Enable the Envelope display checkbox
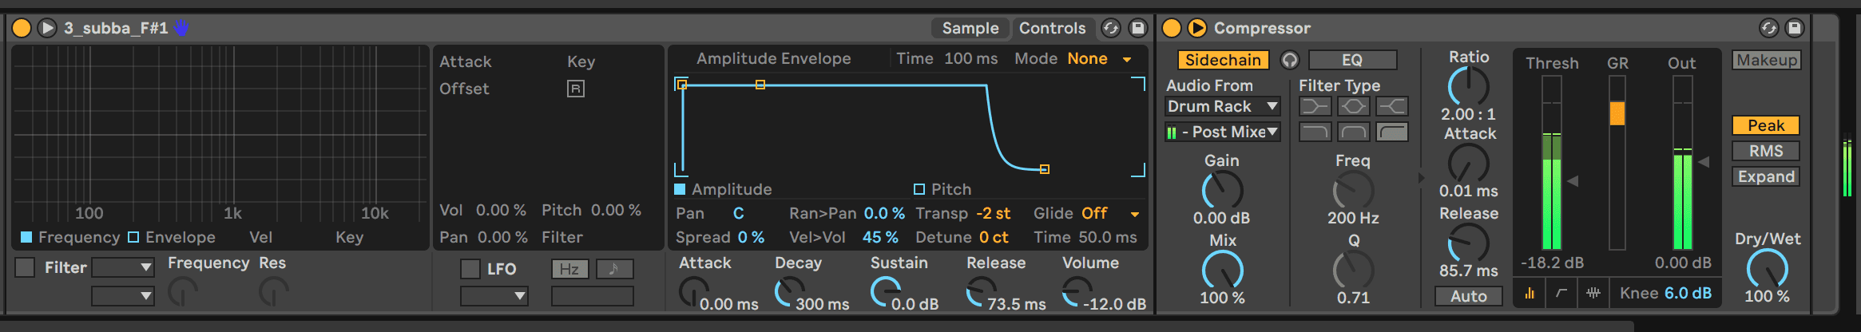Viewport: 1861px width, 332px height. [133, 237]
